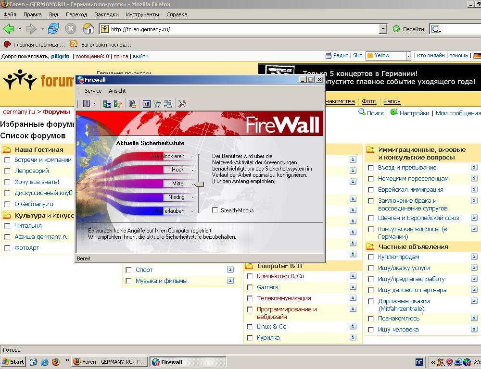Viewport: 481px width, 369px height.
Task: Open the Инструменты menu in Firefox
Action: pyautogui.click(x=143, y=14)
